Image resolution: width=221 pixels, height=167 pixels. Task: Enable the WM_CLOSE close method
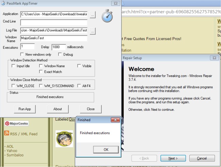click(13, 86)
